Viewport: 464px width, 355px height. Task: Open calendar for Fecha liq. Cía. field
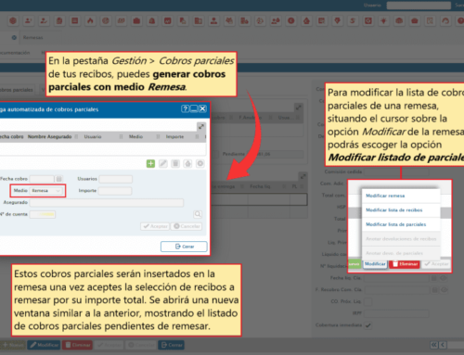434,278
